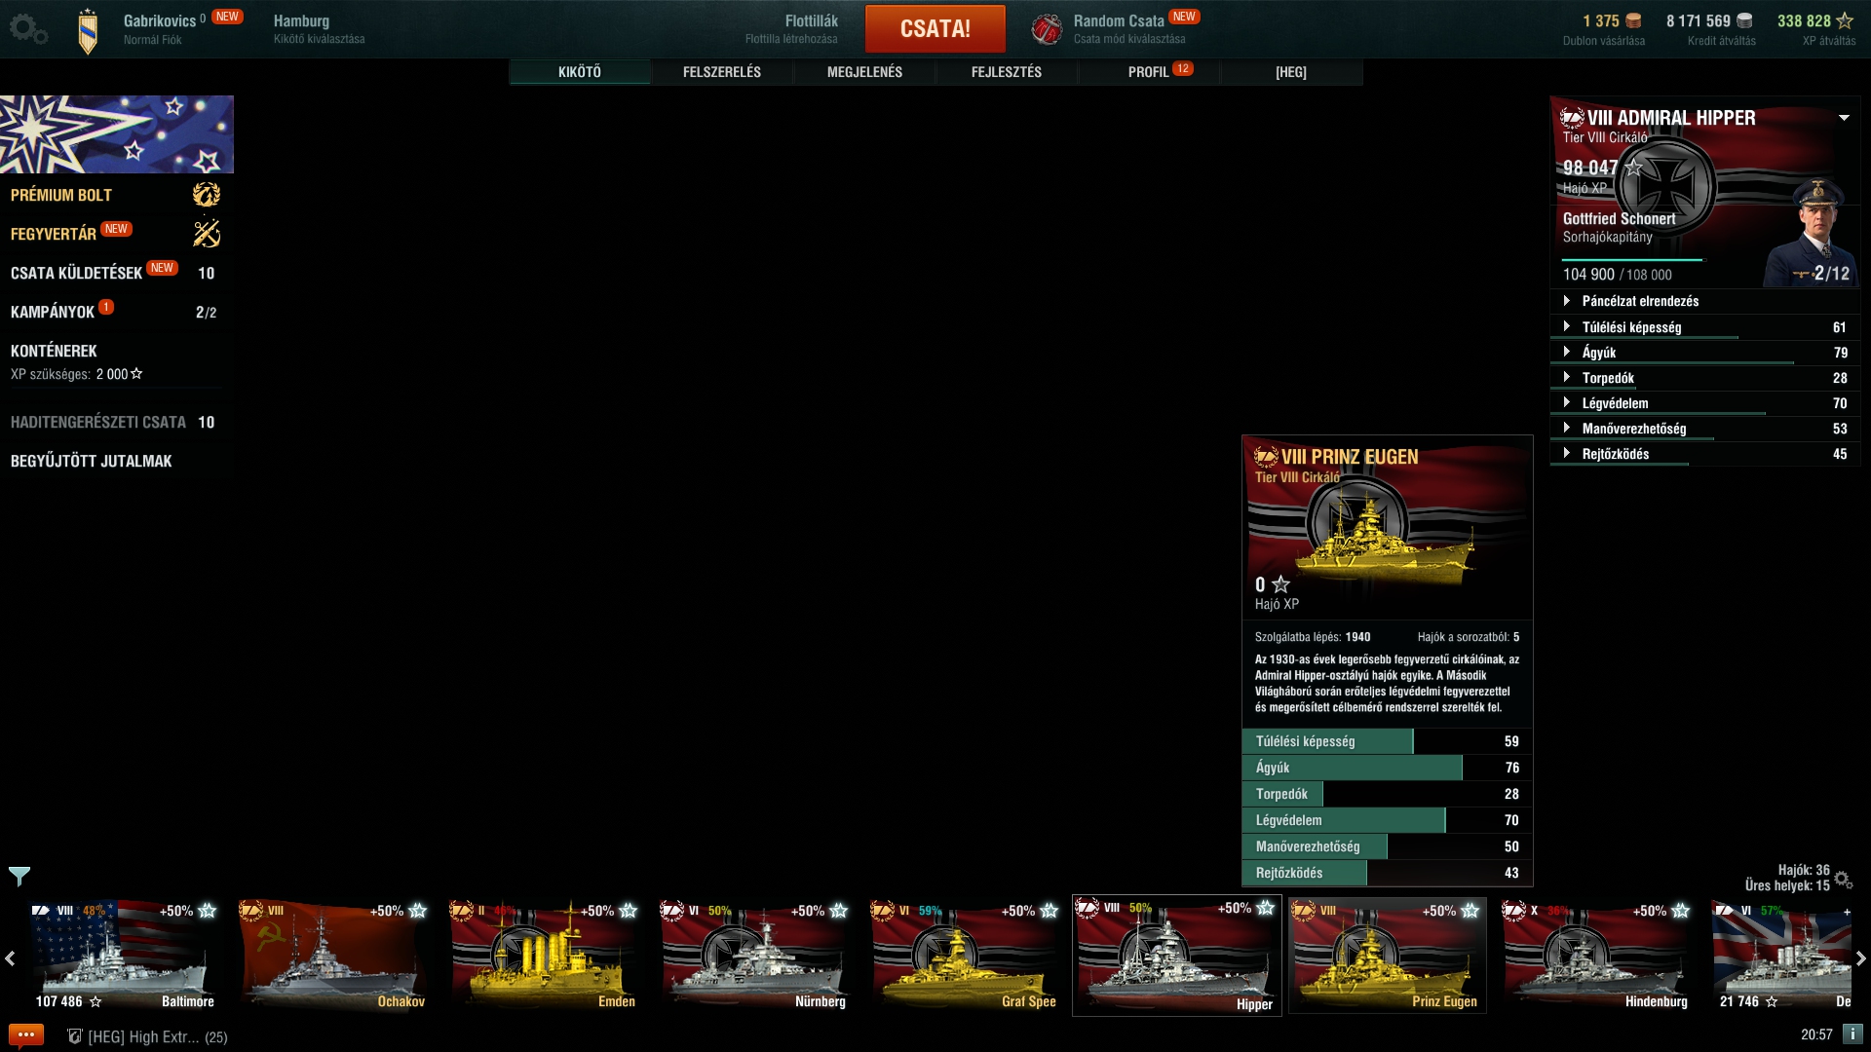Open the Fejlesztés tab
The image size is (1871, 1052).
tap(1007, 72)
